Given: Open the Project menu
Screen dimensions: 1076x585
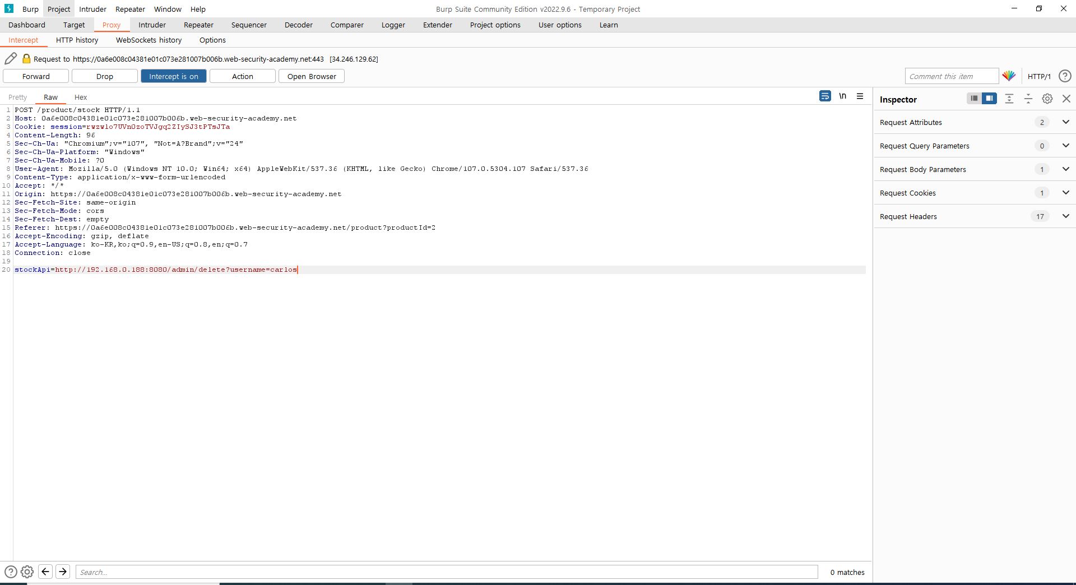Looking at the screenshot, I should pyautogui.click(x=59, y=9).
